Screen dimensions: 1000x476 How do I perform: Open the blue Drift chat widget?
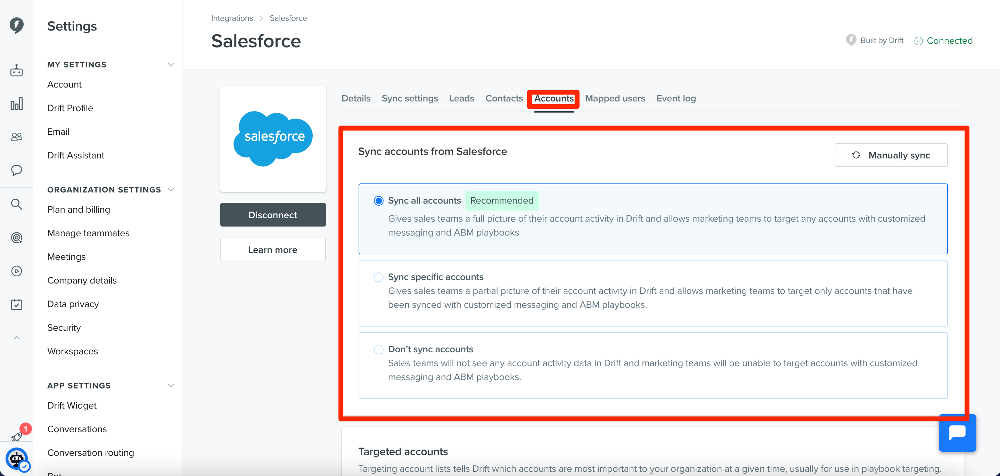(x=957, y=433)
